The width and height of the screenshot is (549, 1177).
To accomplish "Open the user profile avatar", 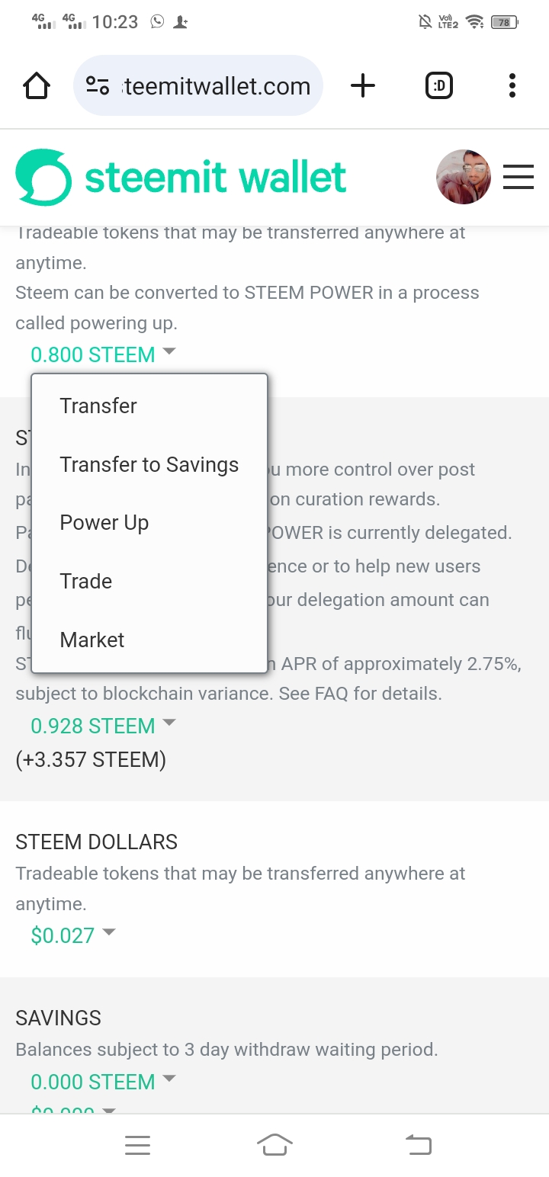I will pos(463,177).
